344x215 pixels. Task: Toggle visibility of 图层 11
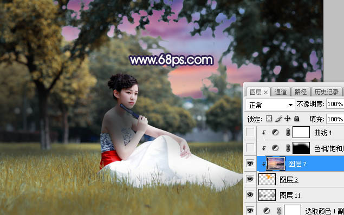pos(250,194)
